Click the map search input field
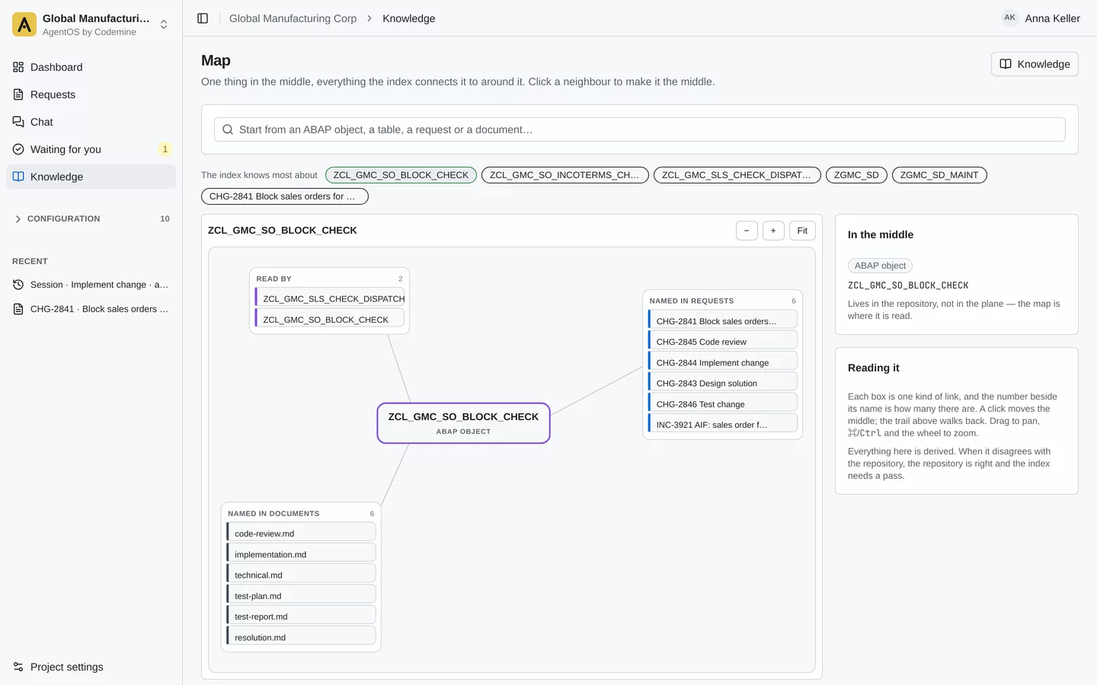Image resolution: width=1097 pixels, height=685 pixels. pyautogui.click(x=640, y=129)
